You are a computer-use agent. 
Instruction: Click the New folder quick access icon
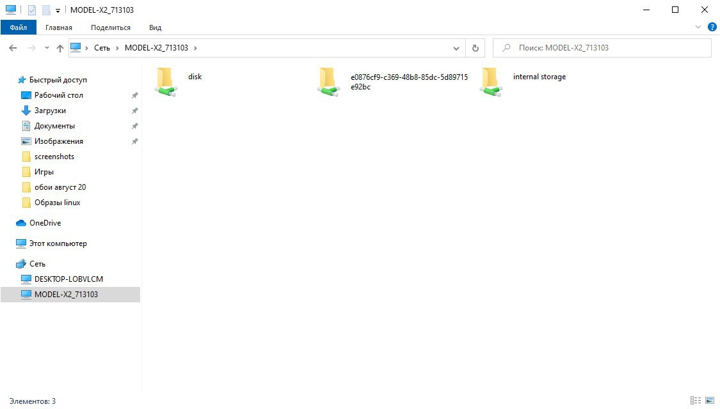46,10
